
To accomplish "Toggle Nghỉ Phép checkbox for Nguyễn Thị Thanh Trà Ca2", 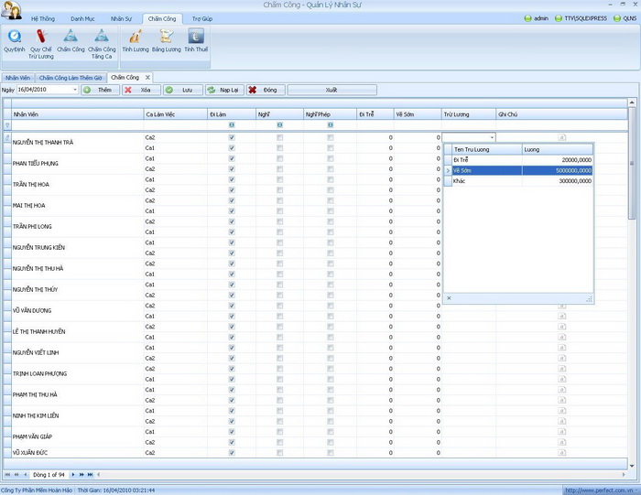I will tap(331, 137).
